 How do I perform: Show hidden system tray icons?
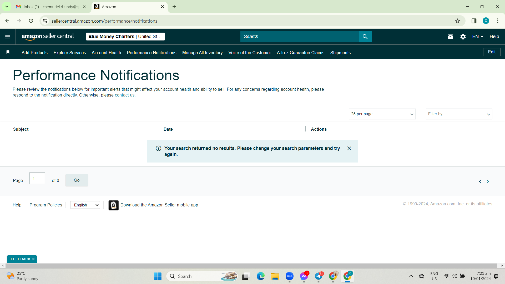(411, 276)
